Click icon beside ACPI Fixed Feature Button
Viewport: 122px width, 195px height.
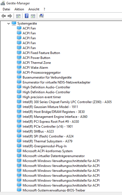point(19,53)
